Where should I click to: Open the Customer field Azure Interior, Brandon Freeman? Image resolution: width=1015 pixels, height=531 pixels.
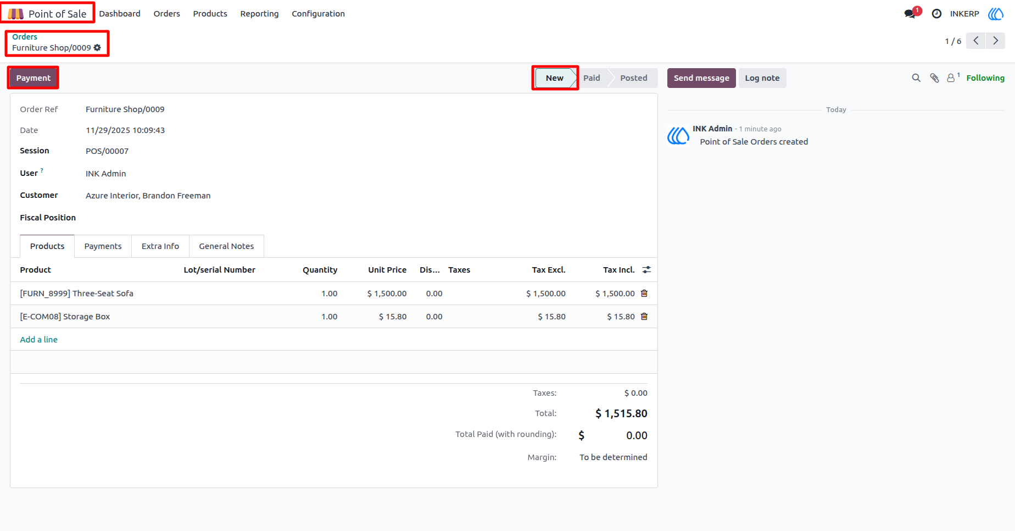(x=148, y=196)
